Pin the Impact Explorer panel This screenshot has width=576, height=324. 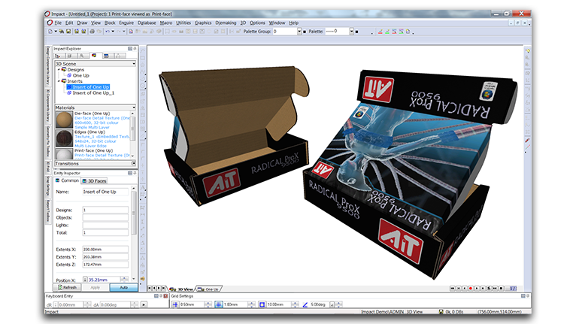click(135, 49)
